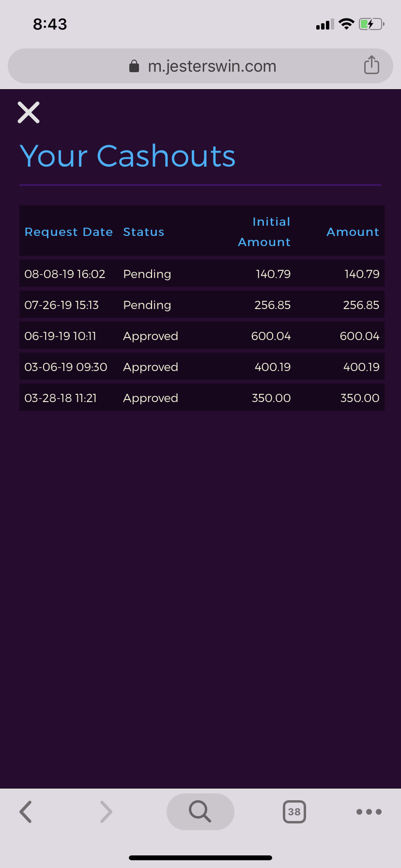This screenshot has width=401, height=868.
Task: Select the 08-08-19 16:02 cashout row
Action: click(201, 274)
